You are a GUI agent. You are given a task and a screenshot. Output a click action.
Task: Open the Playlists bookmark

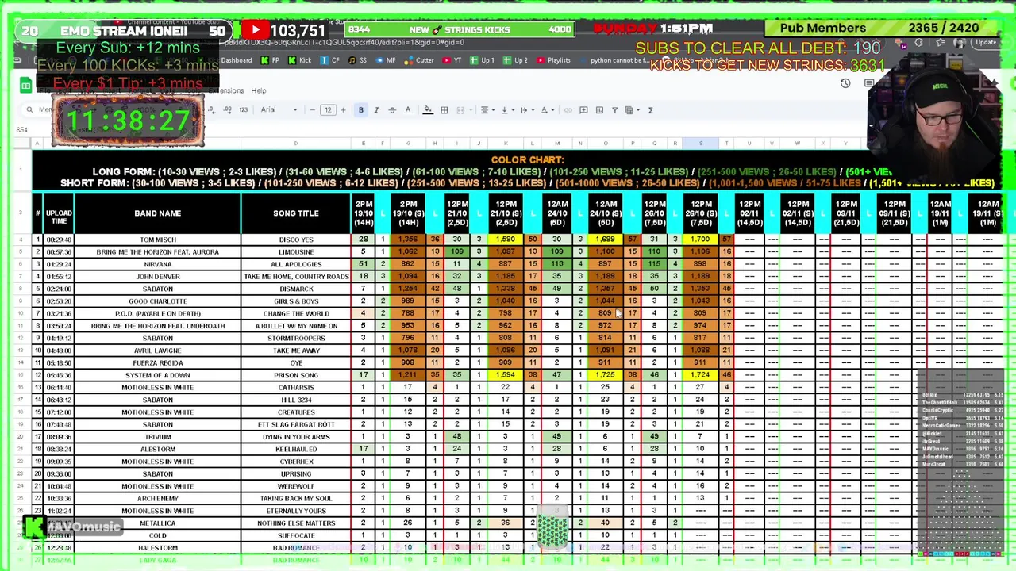pyautogui.click(x=553, y=60)
